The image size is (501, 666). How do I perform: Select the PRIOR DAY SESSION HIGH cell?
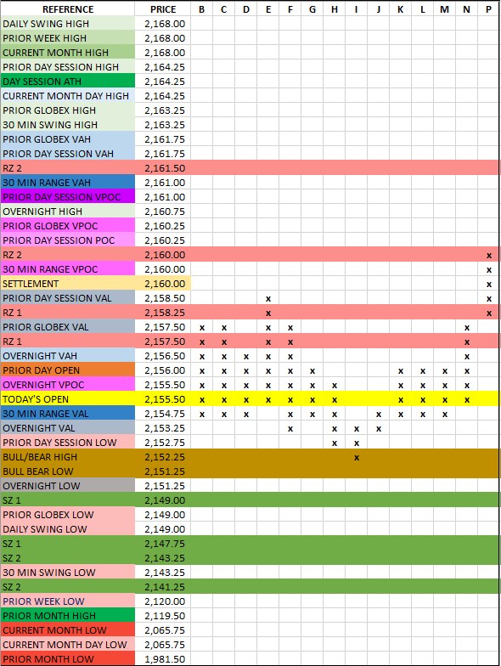[x=68, y=67]
